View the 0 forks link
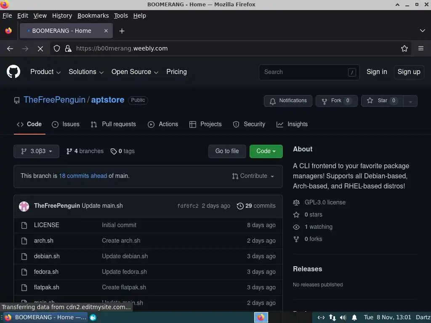431x323 pixels. coord(313,239)
